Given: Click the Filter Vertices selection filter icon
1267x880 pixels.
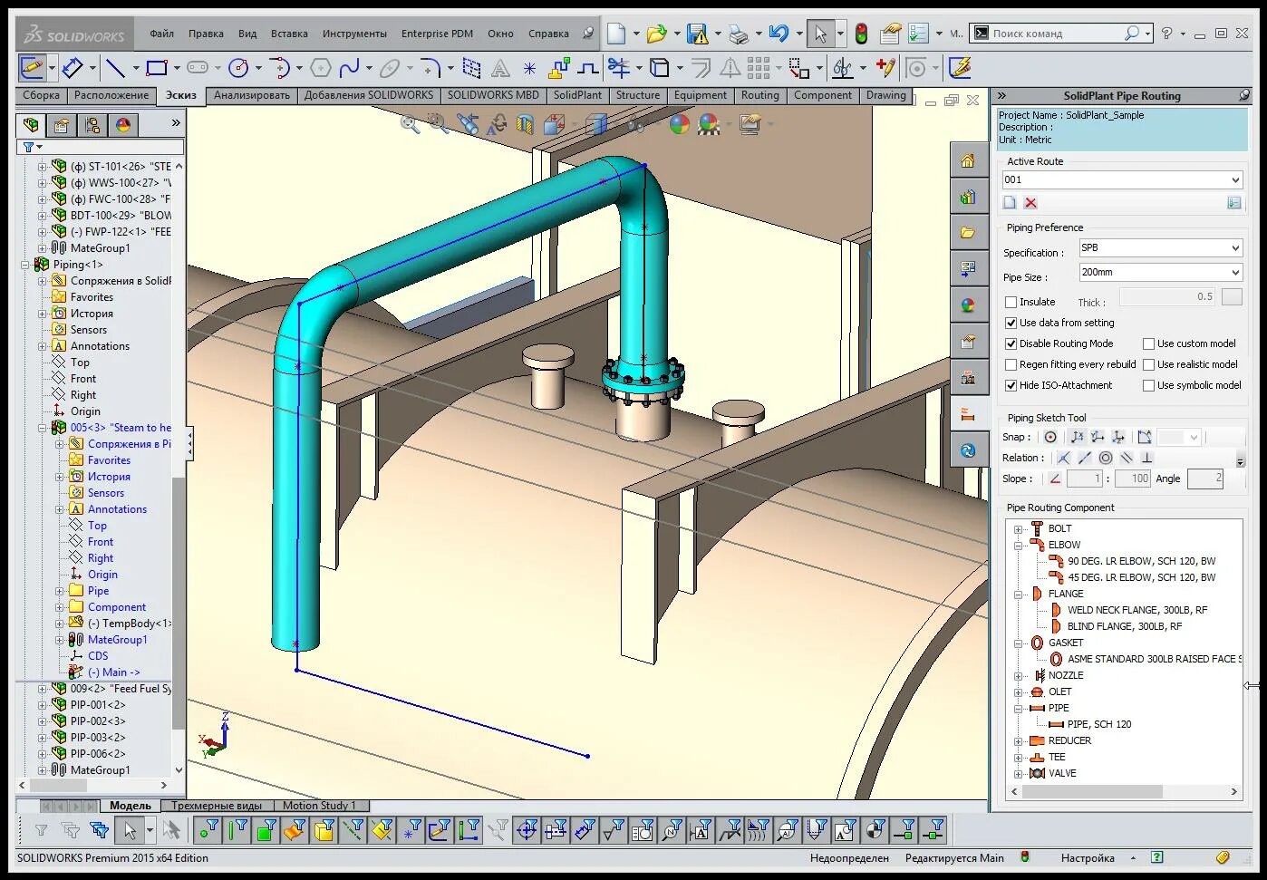Looking at the screenshot, I should point(209,829).
